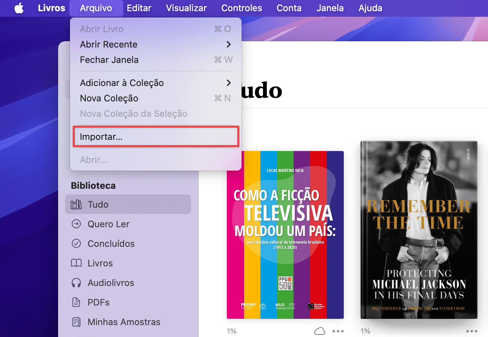Image resolution: width=488 pixels, height=337 pixels.
Task: Open the Minhas Amostras collection
Action: coord(128,322)
